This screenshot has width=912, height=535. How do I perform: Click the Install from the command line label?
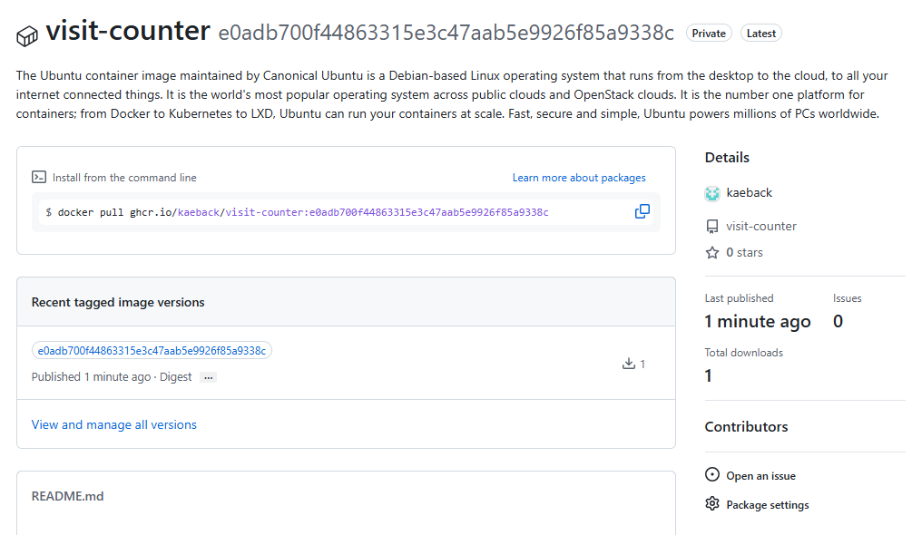pos(124,178)
